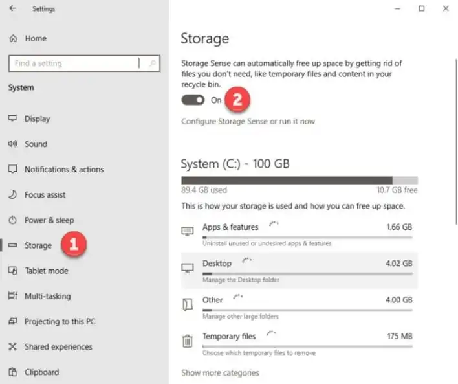Image resolution: width=458 pixels, height=384 pixels.
Task: Click the Clipboard icon in sidebar
Action: pos(12,372)
